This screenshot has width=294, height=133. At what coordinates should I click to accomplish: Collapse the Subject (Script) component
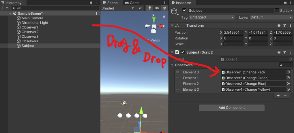coord(172,52)
